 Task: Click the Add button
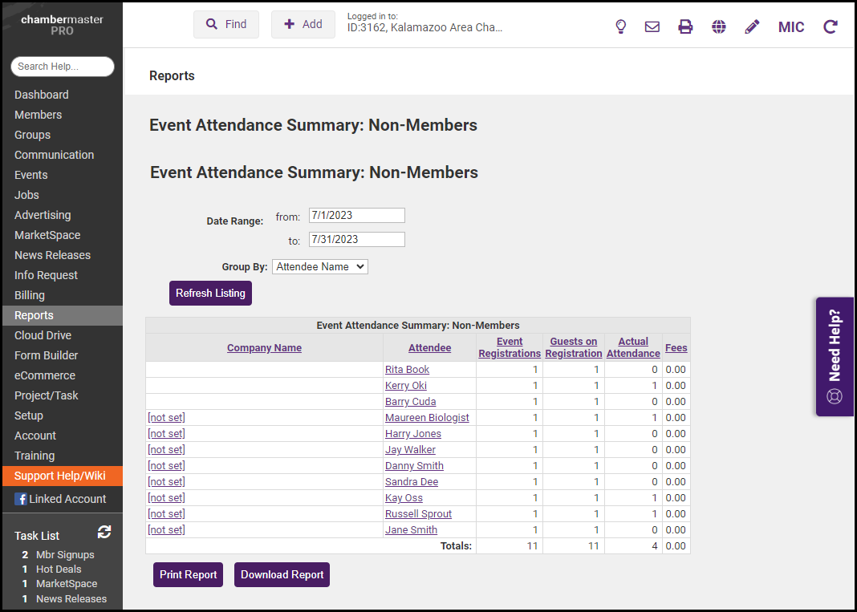303,24
